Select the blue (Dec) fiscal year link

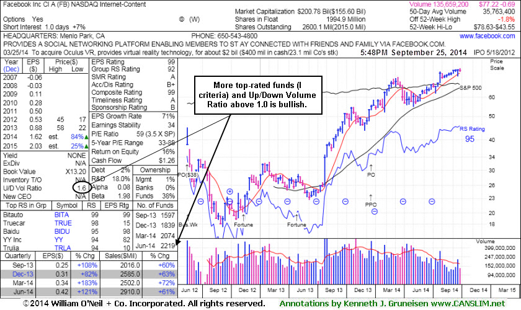(x=12, y=69)
